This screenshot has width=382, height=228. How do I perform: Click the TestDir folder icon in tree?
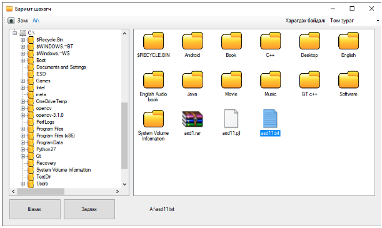pyautogui.click(x=31, y=177)
